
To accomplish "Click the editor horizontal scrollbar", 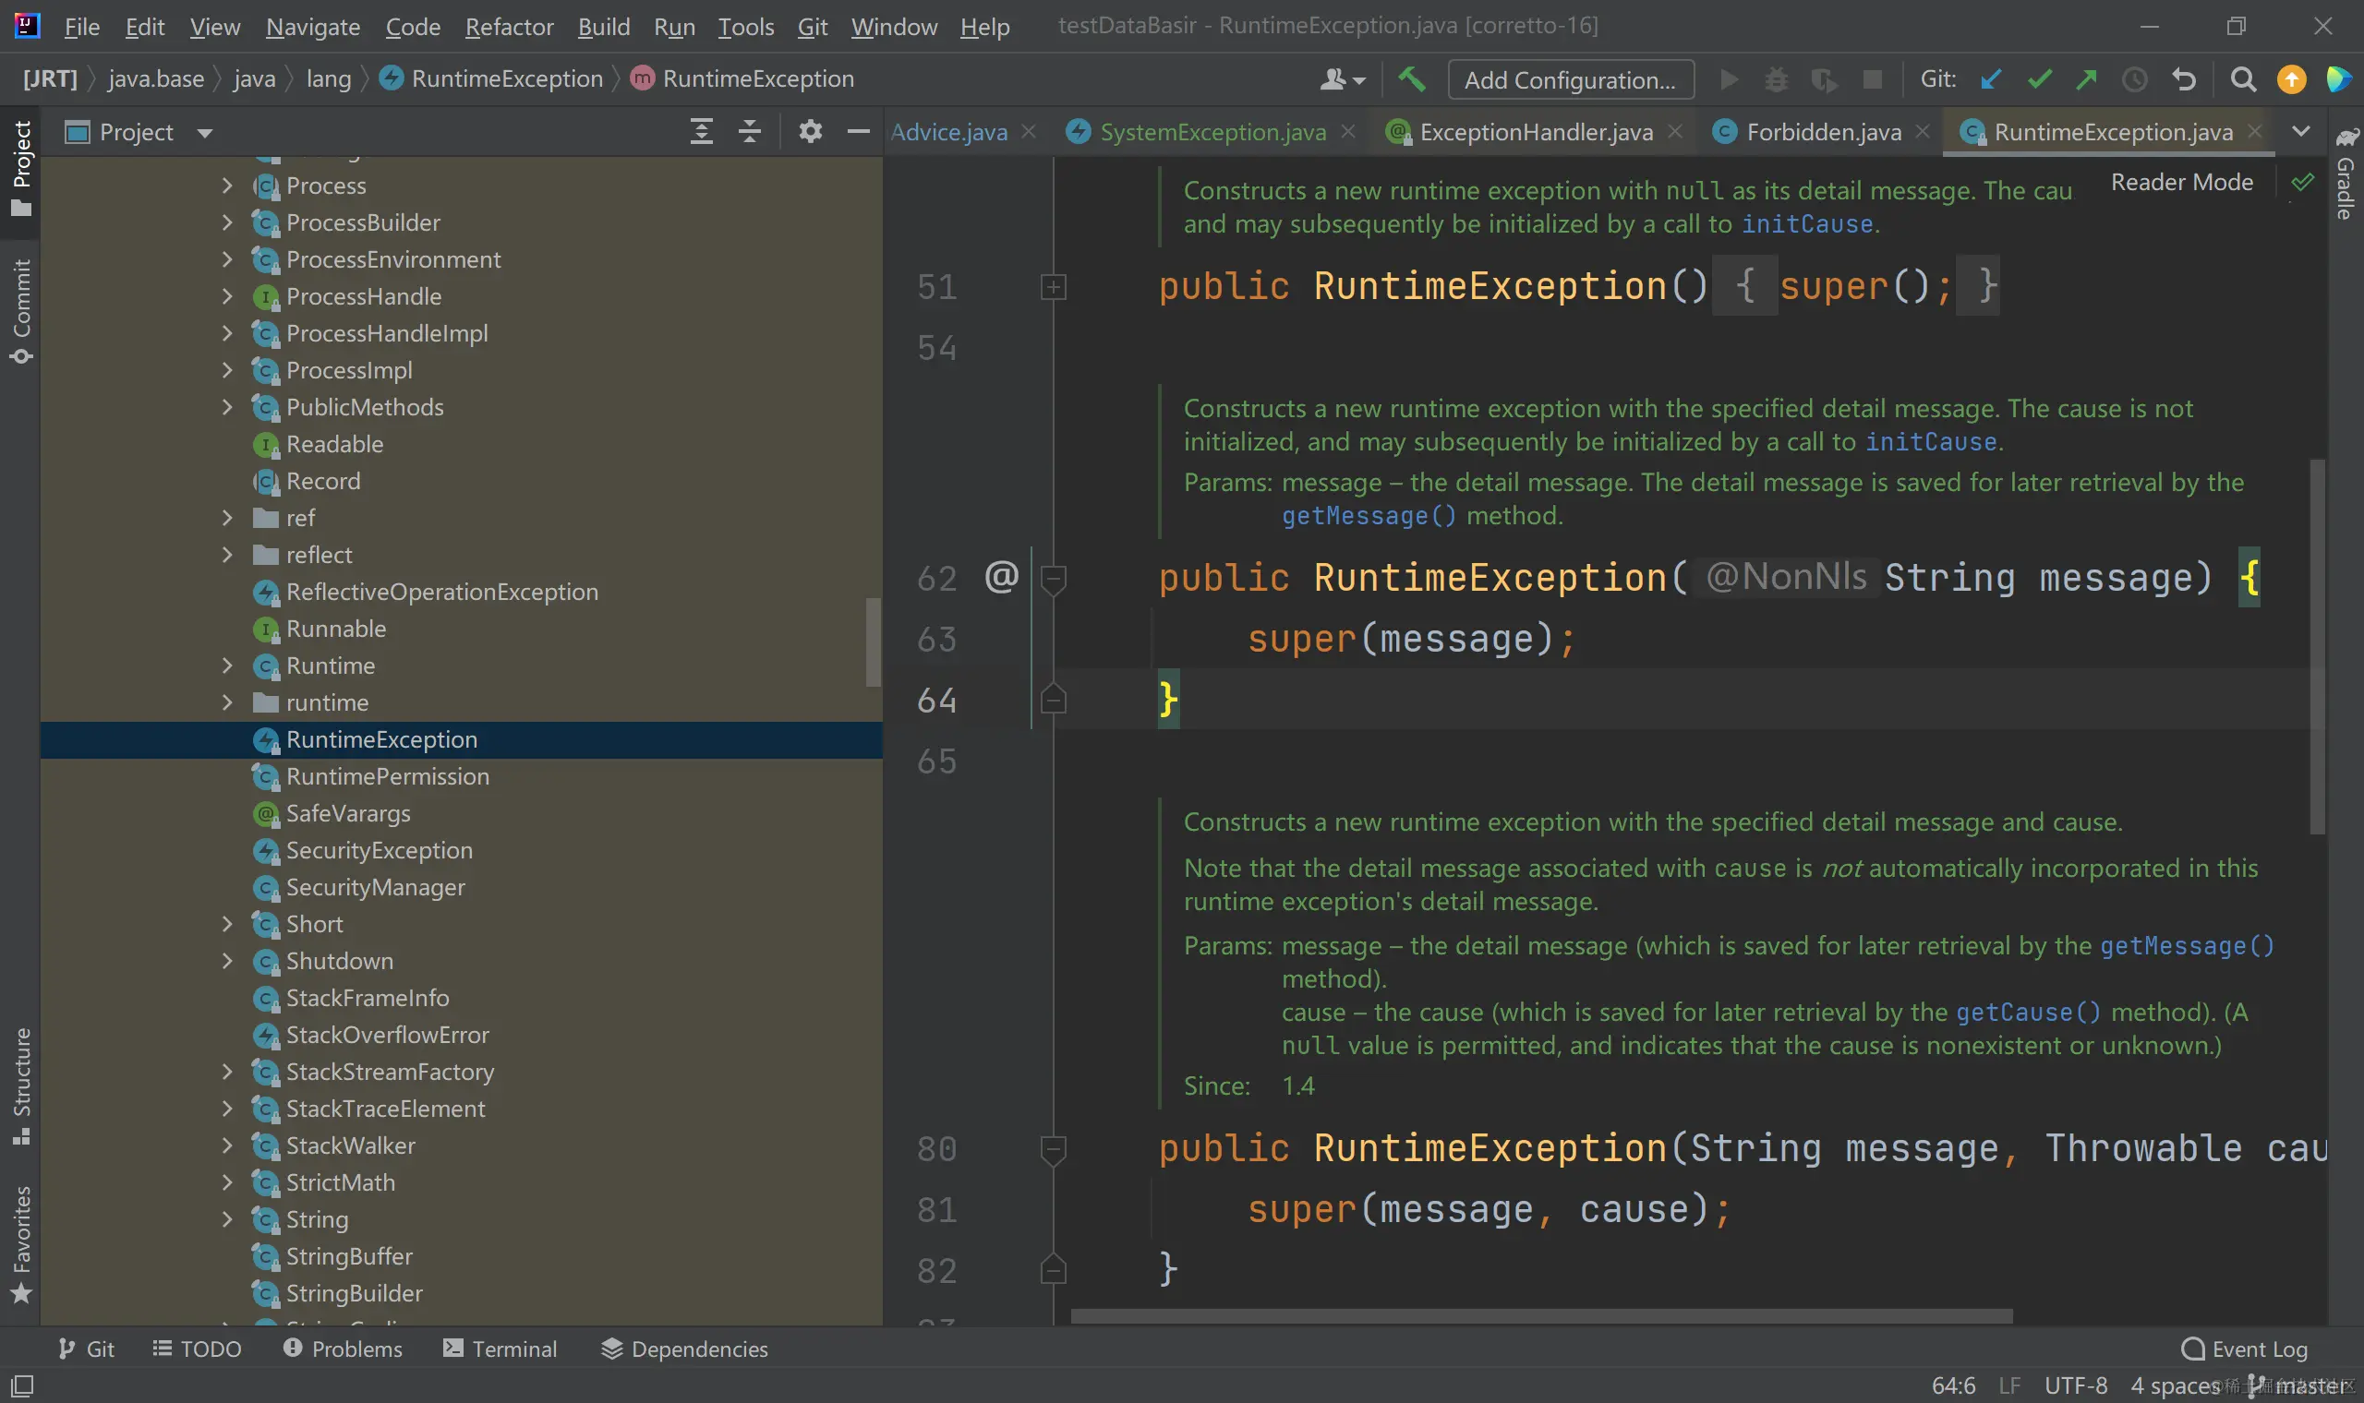I will pyautogui.click(x=1541, y=1316).
